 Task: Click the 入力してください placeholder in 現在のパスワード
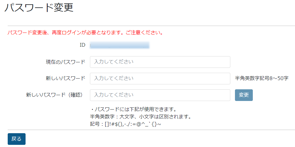pos(114,62)
